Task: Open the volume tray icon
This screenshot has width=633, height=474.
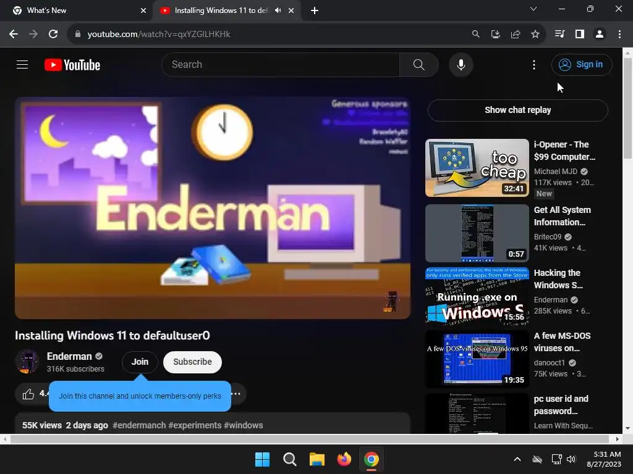Action: coord(571,459)
